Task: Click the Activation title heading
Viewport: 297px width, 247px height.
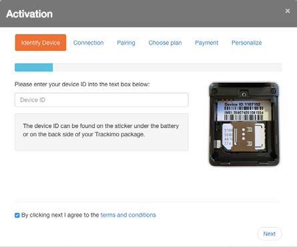Action: pyautogui.click(x=29, y=14)
